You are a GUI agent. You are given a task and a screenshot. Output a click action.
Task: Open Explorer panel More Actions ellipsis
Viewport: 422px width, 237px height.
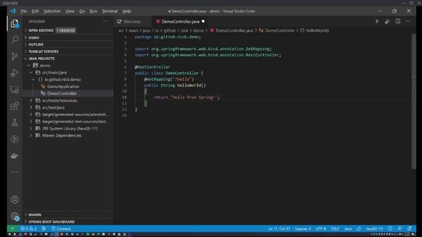105,21
